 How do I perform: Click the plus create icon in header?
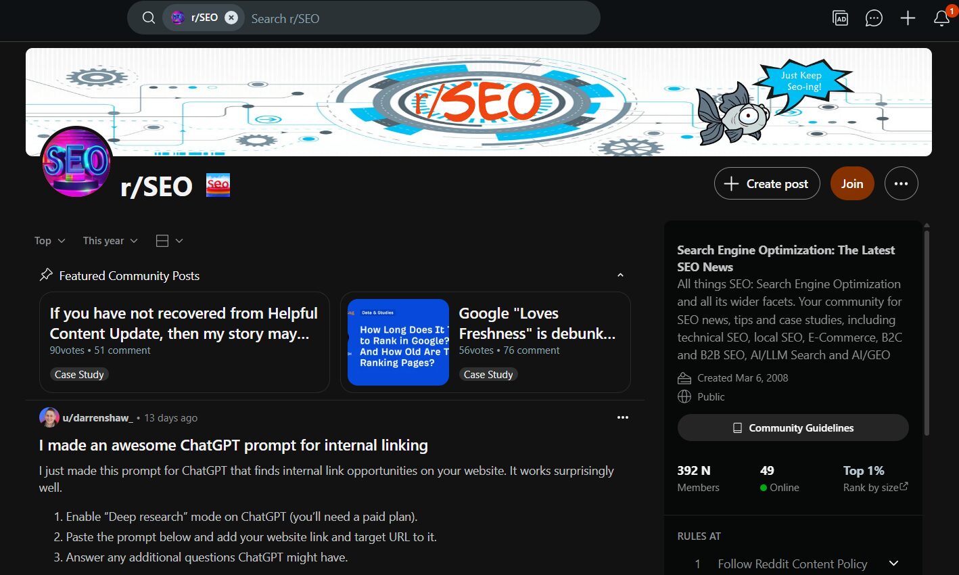(908, 18)
